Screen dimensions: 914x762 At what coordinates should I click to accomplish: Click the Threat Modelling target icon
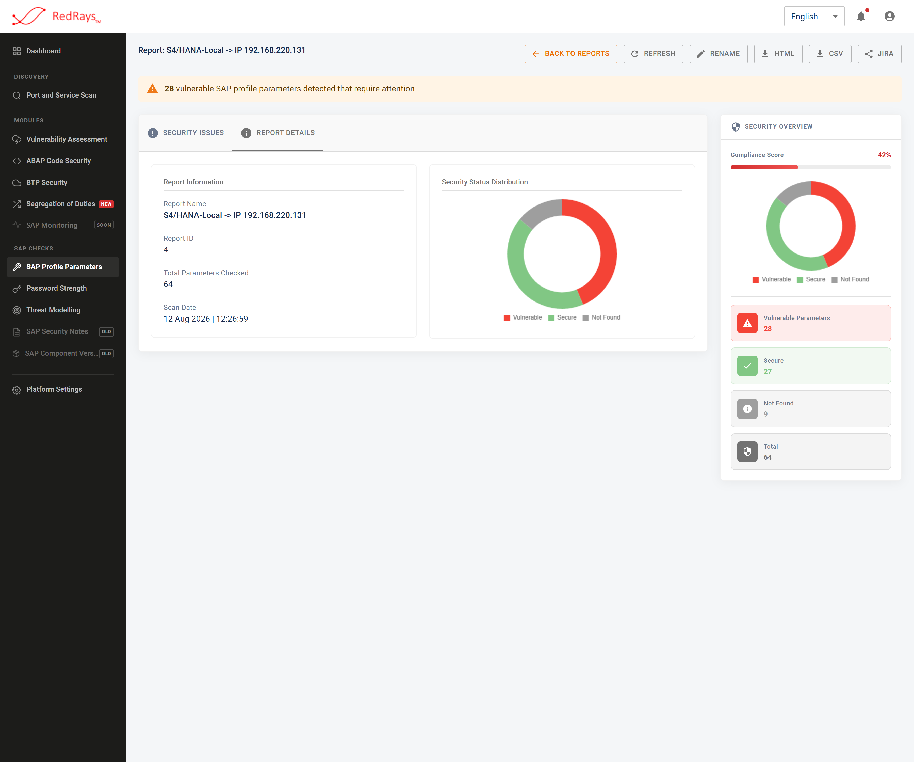(17, 310)
